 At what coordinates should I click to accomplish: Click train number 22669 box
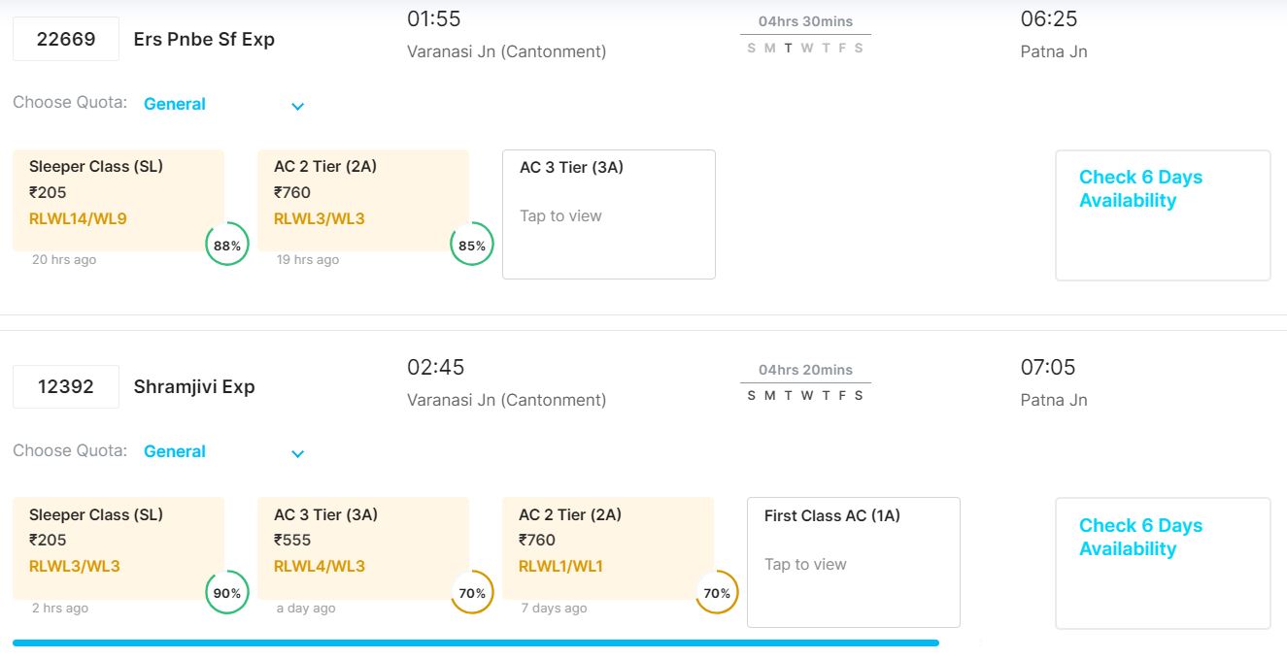click(x=66, y=39)
